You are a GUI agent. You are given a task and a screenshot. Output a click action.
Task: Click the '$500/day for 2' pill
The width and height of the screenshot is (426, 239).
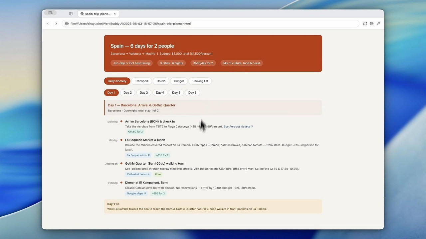pos(203,63)
